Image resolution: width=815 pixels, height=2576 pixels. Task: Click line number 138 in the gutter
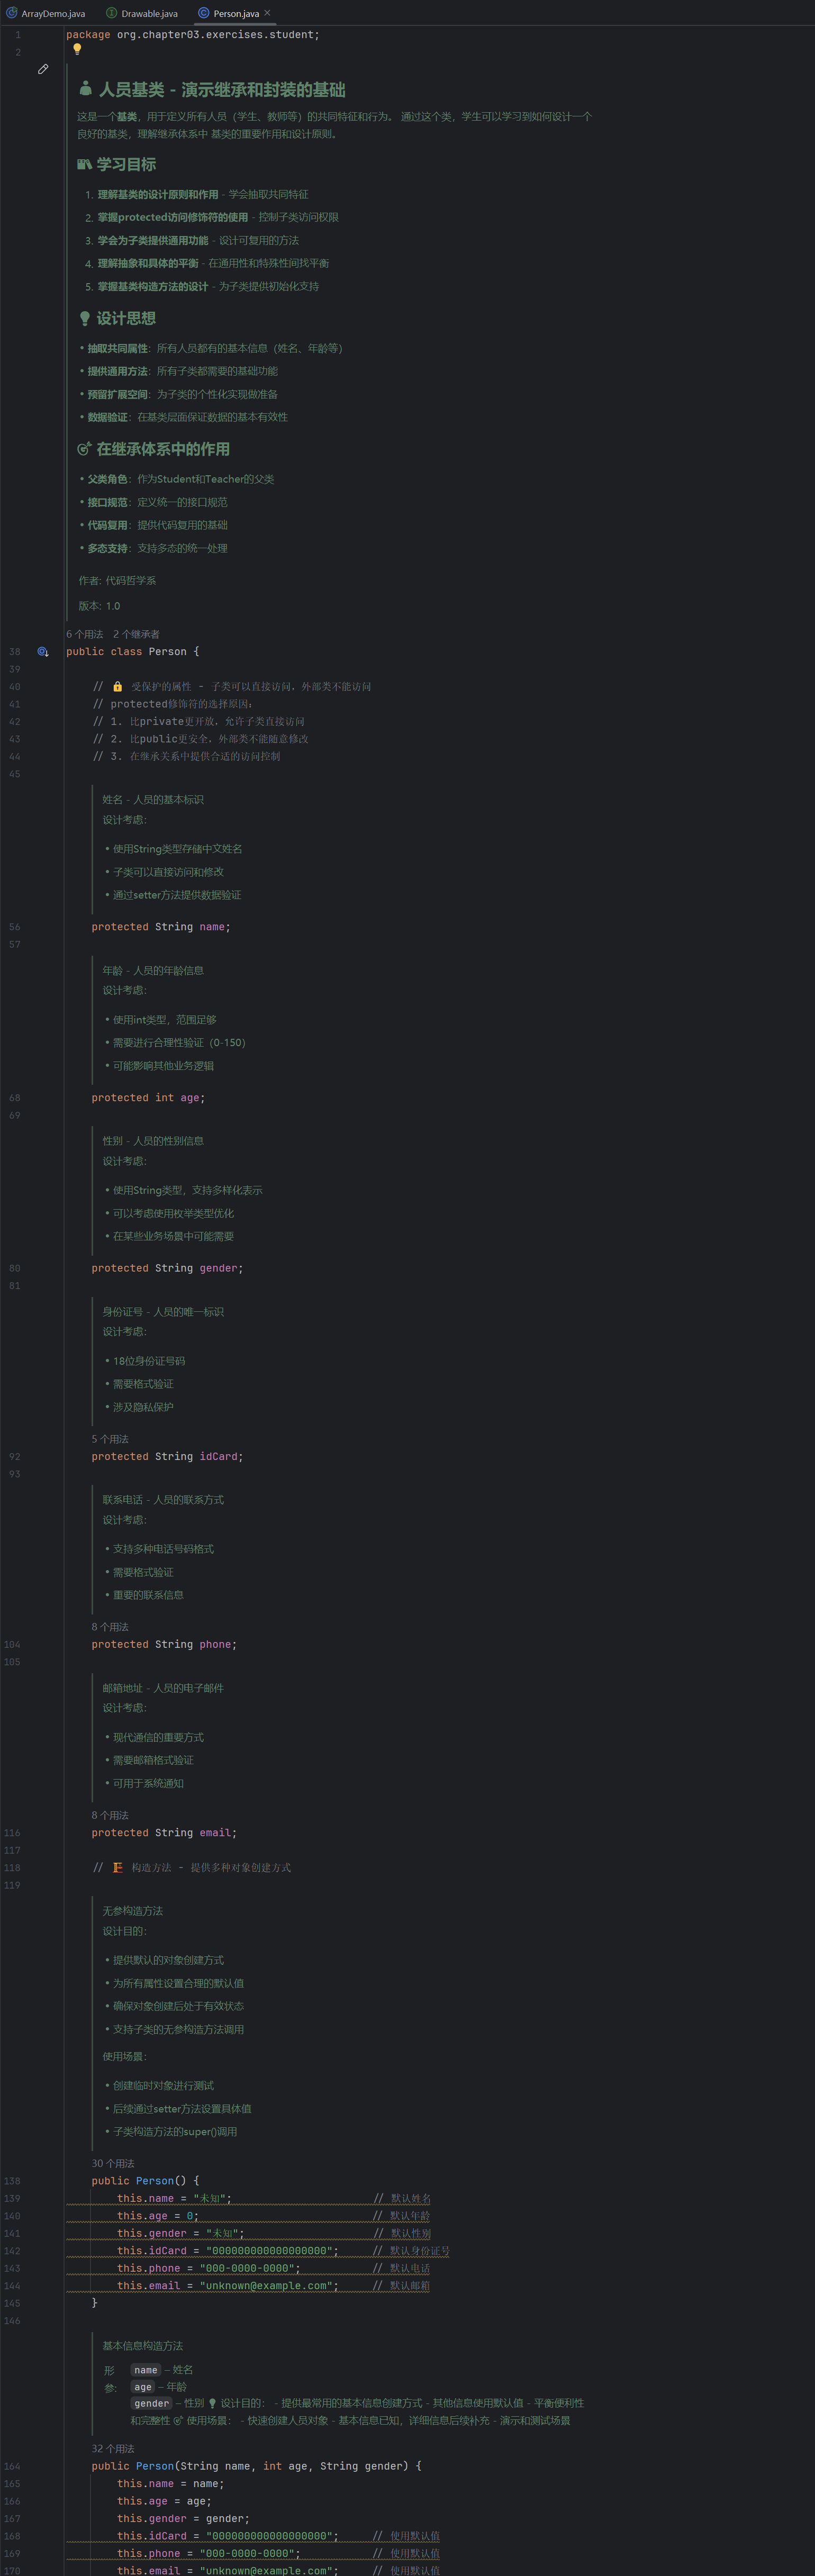pyautogui.click(x=12, y=2181)
